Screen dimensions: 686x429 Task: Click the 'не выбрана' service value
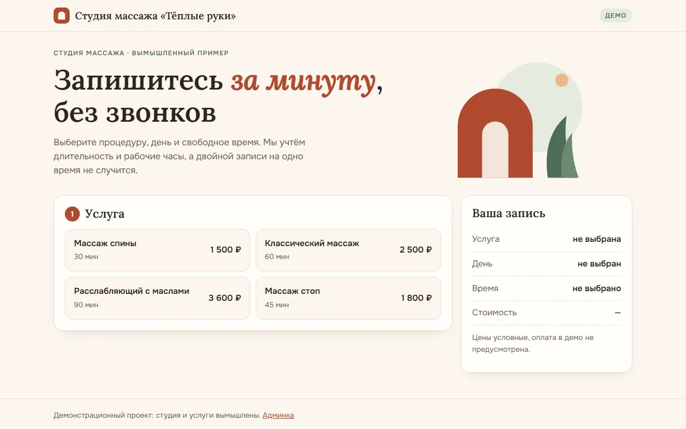coord(597,239)
